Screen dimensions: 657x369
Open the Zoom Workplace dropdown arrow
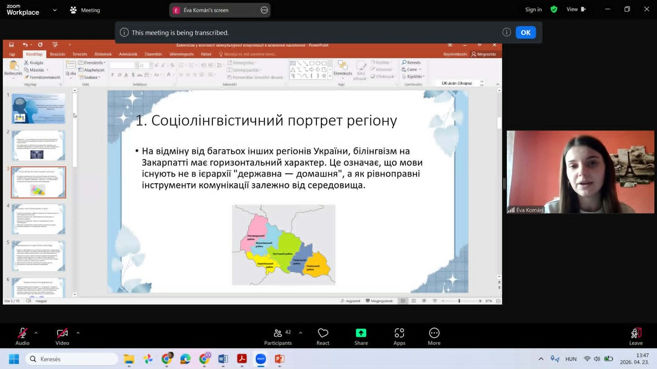(55, 10)
